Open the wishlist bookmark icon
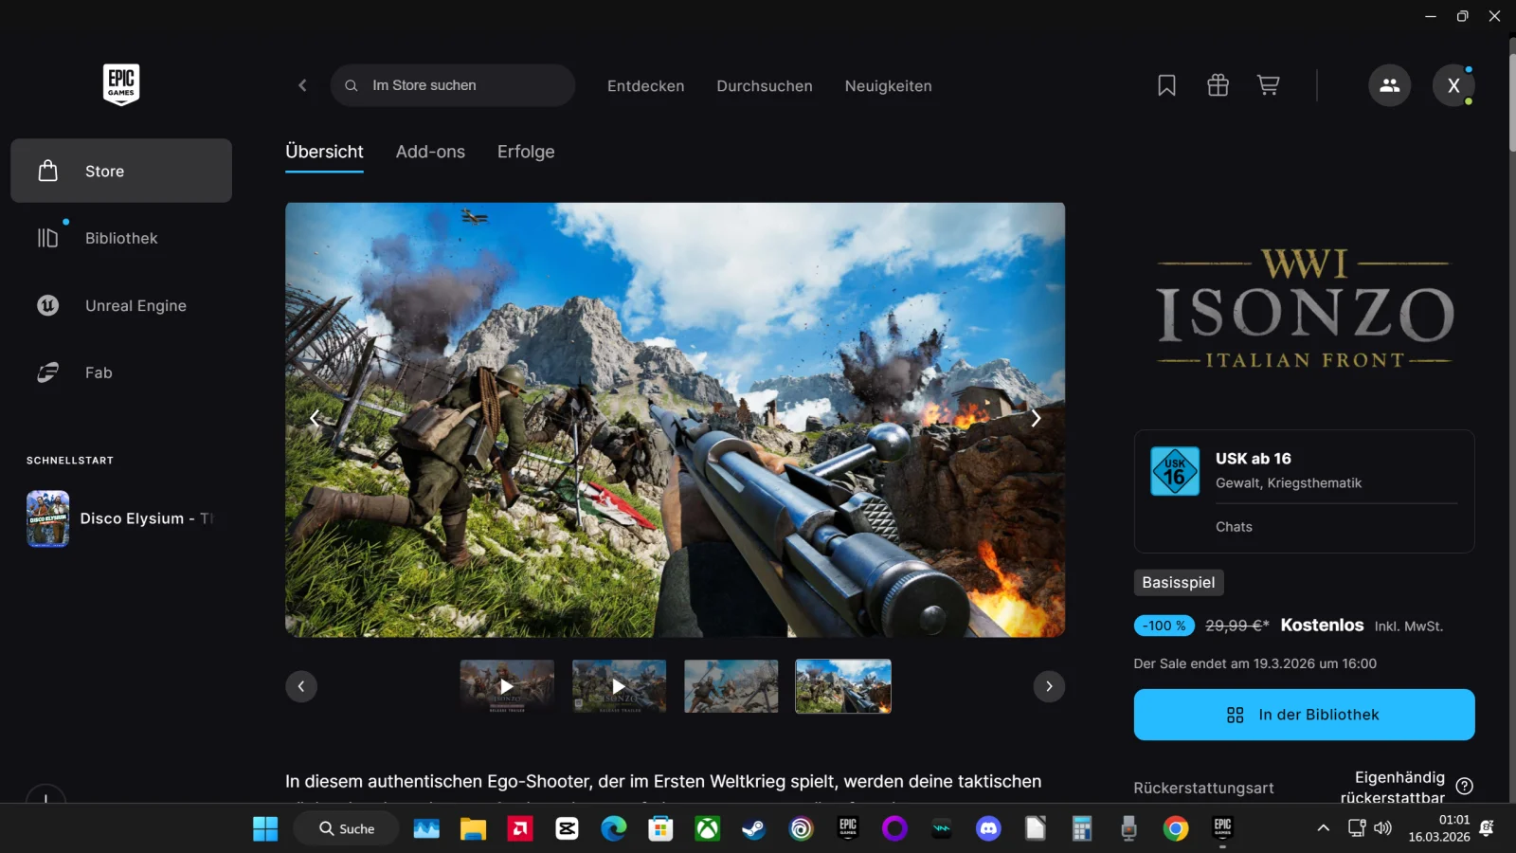Screen dimensions: 1516x853 [x=1166, y=85]
